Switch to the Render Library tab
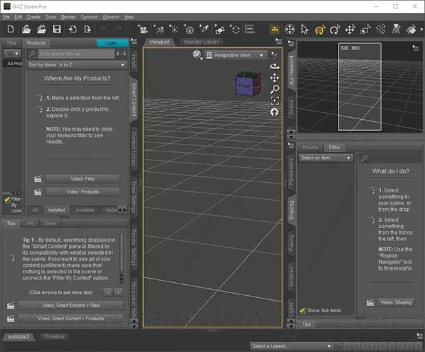Image resolution: width=425 pixels, height=352 pixels. click(201, 42)
